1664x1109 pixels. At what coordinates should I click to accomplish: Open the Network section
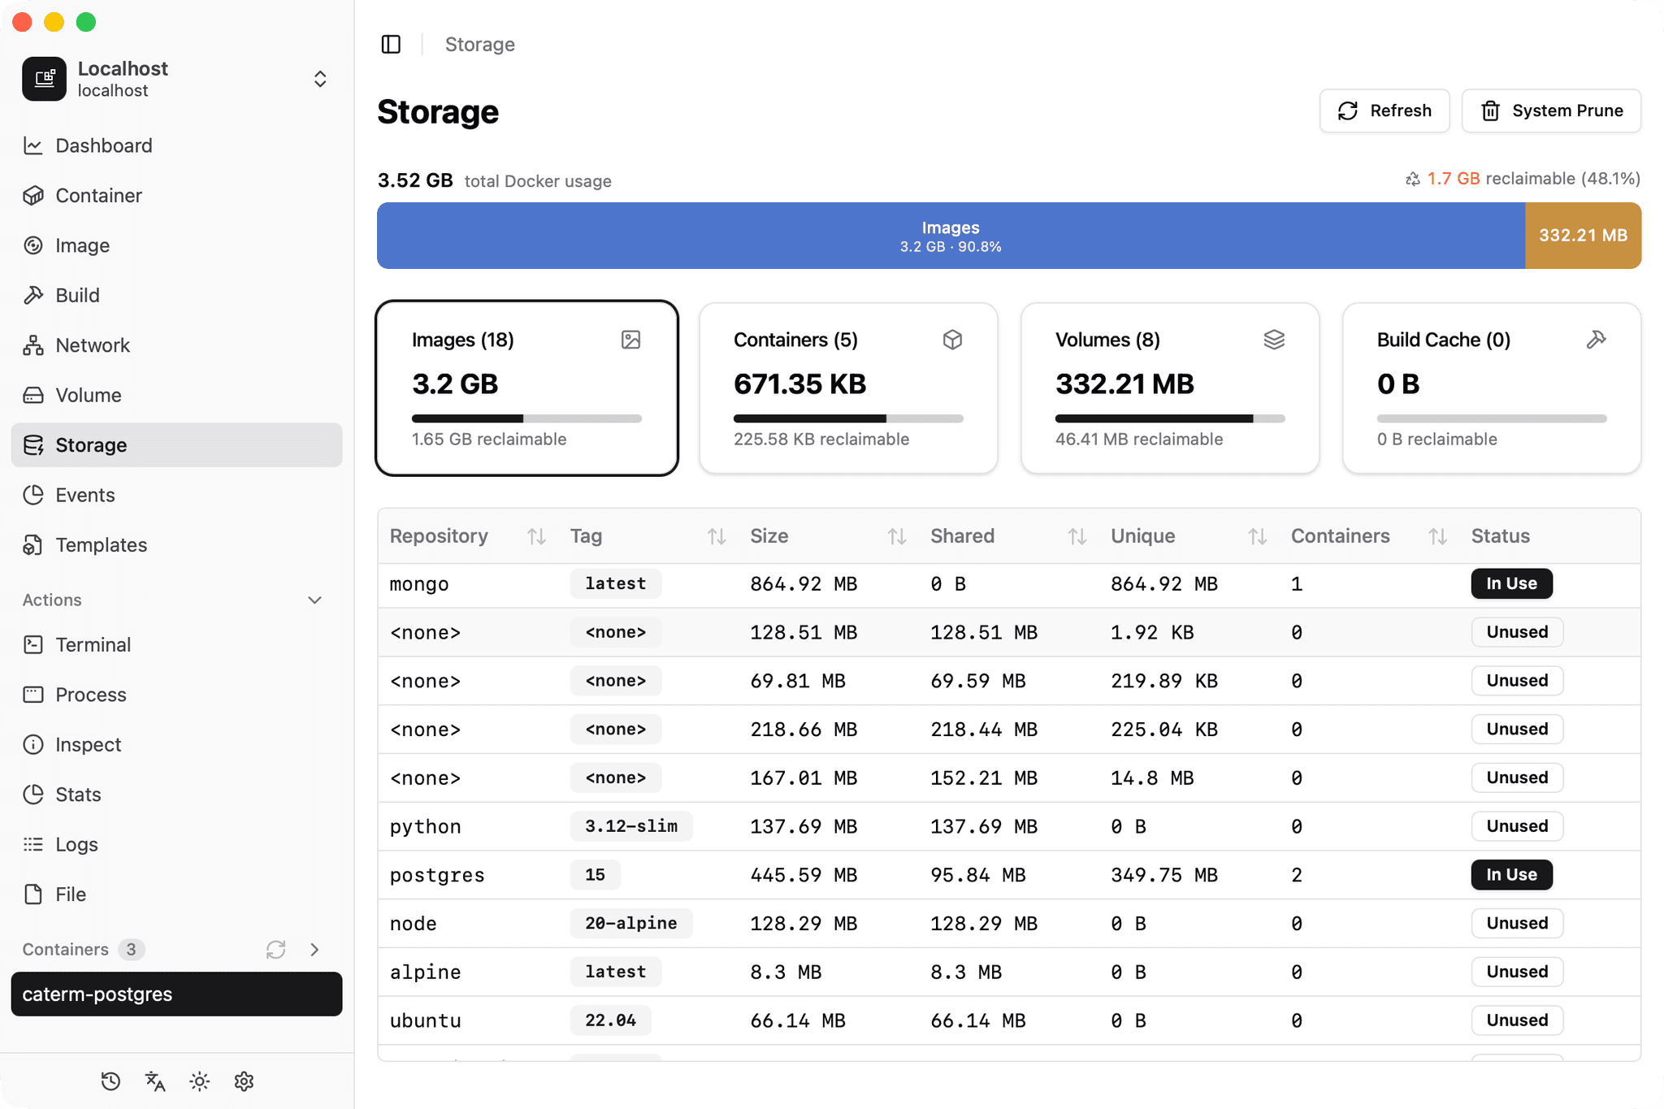(x=92, y=344)
